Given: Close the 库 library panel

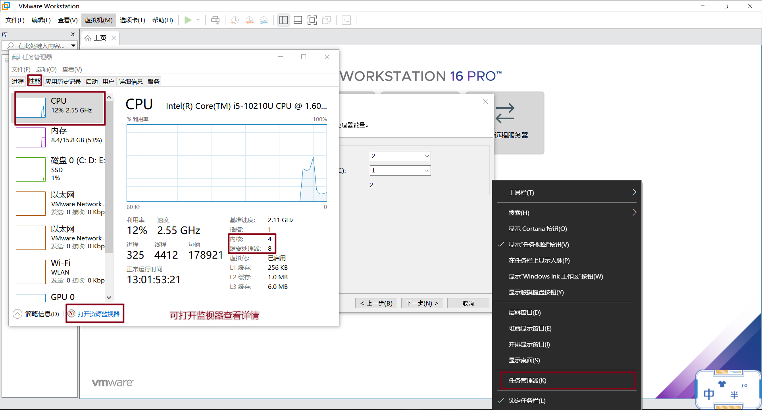Looking at the screenshot, I should tap(73, 35).
